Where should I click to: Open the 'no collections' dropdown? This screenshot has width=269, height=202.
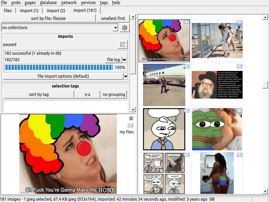click(x=60, y=28)
